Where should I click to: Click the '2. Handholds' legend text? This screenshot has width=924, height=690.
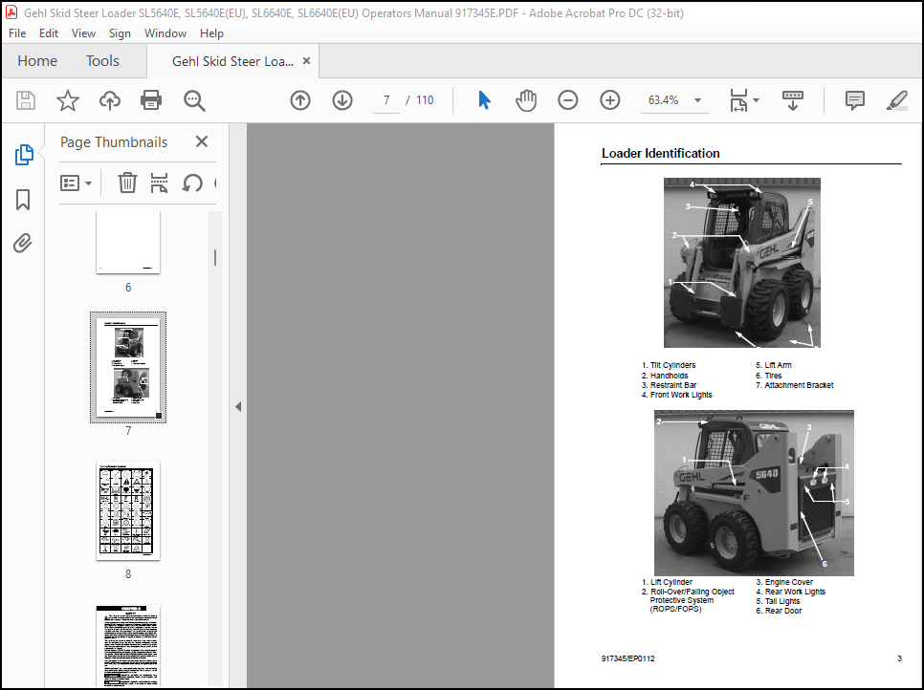(x=665, y=375)
